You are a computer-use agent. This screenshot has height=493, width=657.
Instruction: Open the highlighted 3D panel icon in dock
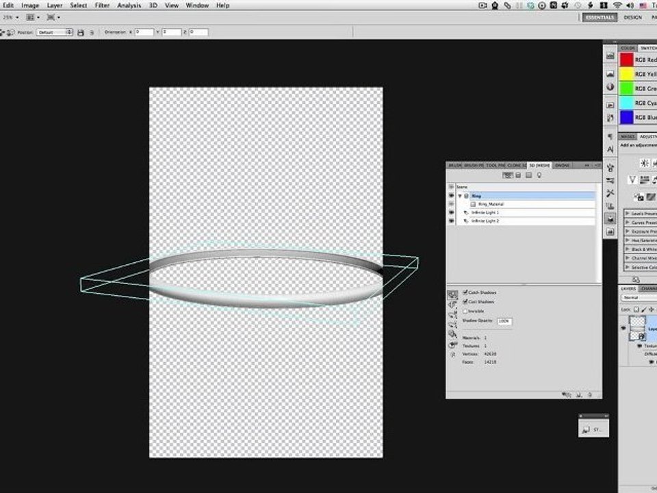[x=610, y=218]
